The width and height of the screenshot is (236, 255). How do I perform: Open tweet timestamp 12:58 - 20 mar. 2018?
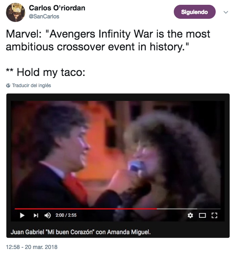tap(32, 247)
